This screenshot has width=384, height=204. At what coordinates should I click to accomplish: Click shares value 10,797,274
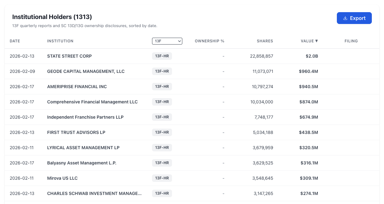click(263, 87)
